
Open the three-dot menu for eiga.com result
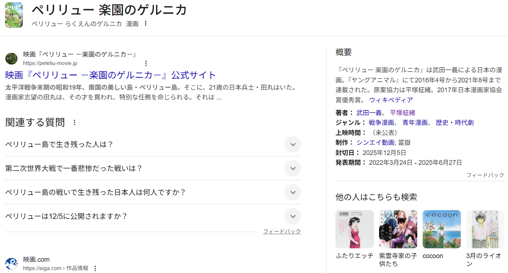point(95,268)
